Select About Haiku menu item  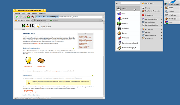[x=152, y=3]
